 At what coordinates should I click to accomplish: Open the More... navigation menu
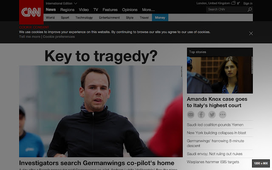click(x=148, y=10)
